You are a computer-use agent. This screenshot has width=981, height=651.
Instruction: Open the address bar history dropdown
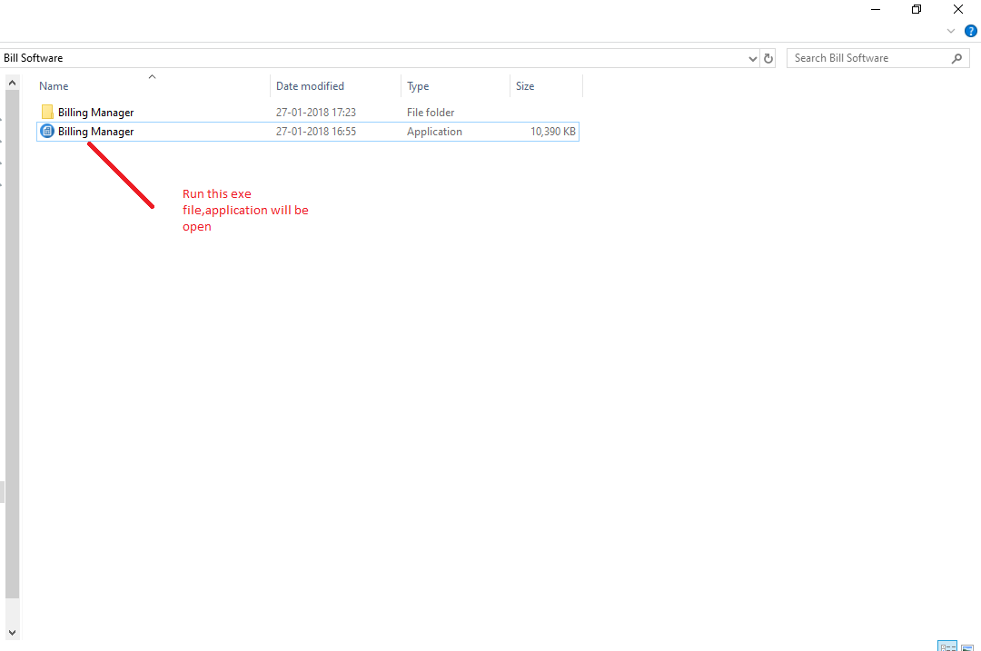(753, 59)
